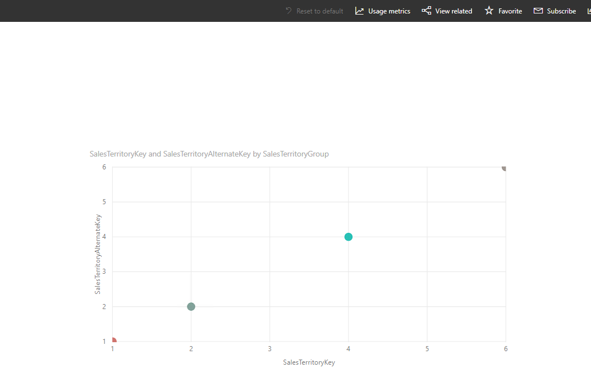Click x-axis tick label 4
The image size is (591, 391).
point(349,349)
